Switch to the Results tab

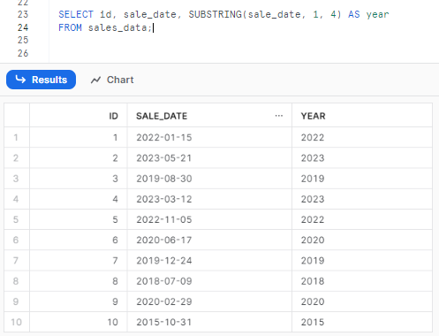click(x=41, y=80)
